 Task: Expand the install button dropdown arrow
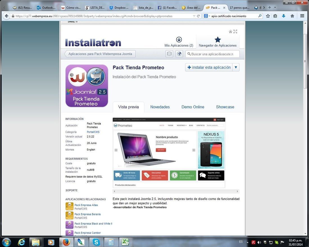pyautogui.click(x=236, y=67)
